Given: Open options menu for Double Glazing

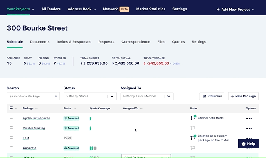Looking at the screenshot, I should (x=249, y=129).
